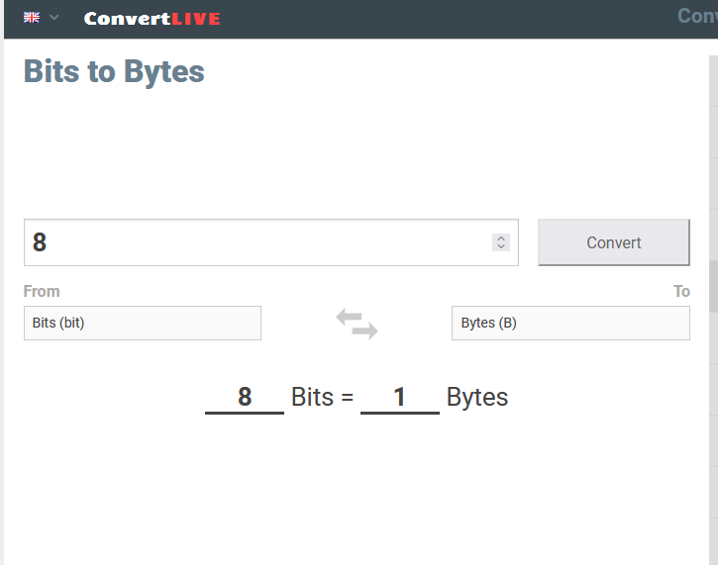This screenshot has width=718, height=565.
Task: Click the cut-off menu link in header
Action: [697, 16]
